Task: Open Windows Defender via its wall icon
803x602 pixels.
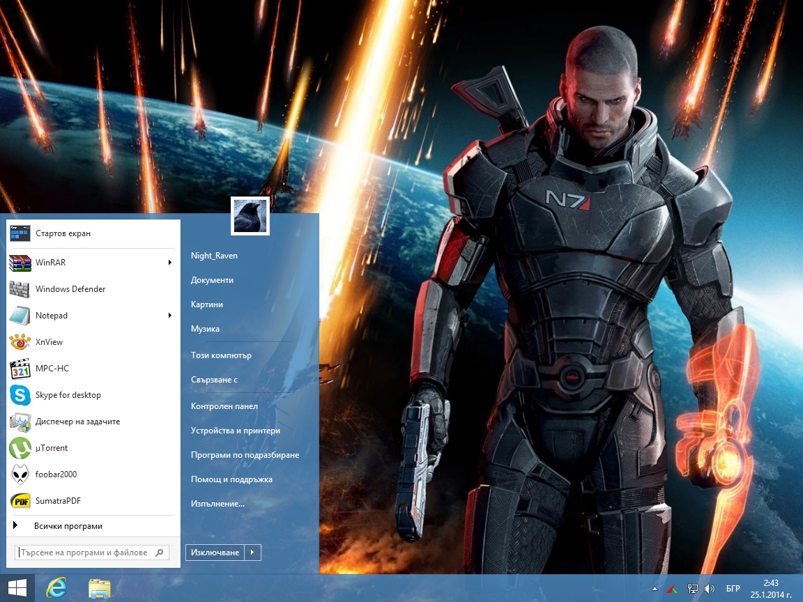Action: coord(20,289)
